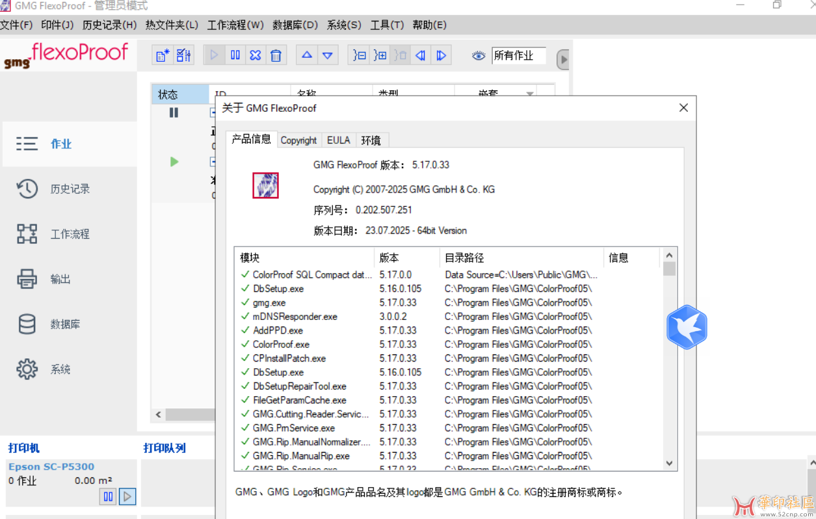This screenshot has height=519, width=816.
Task: Select the DbSetupRepairTool.exe row
Action: (x=449, y=386)
